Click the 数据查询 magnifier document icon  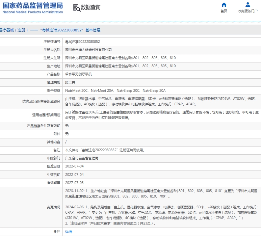click(77, 8)
